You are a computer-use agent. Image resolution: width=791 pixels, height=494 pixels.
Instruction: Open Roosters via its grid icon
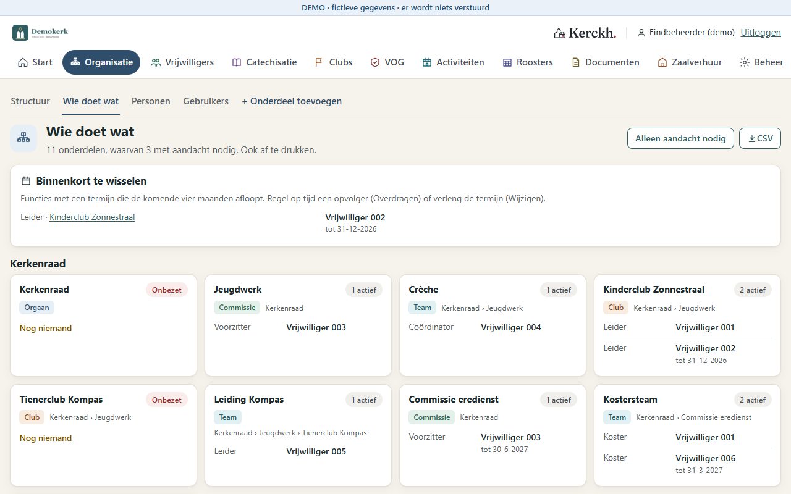click(x=507, y=62)
